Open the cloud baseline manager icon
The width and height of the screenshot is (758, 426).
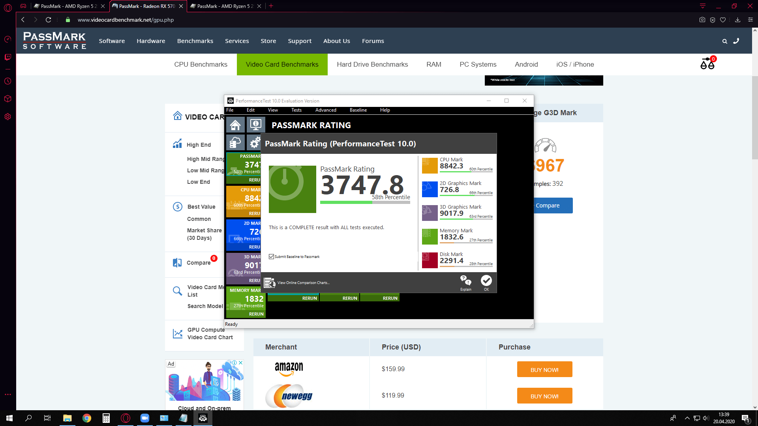point(235,142)
